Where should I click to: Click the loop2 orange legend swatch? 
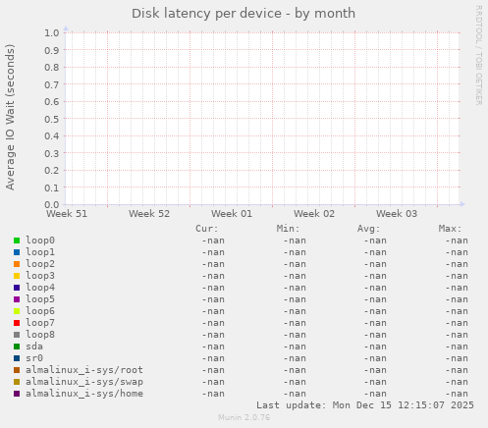[x=17, y=264]
